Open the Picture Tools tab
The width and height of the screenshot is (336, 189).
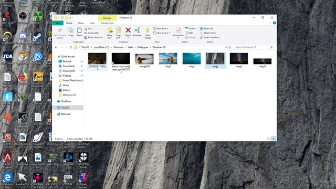[107, 23]
